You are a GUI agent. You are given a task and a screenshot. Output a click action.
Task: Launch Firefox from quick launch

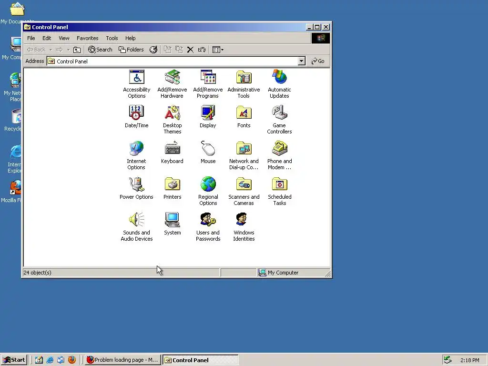pos(72,360)
